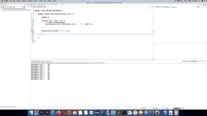Open the Run menu
207x116 pixels.
click(x=45, y=1)
